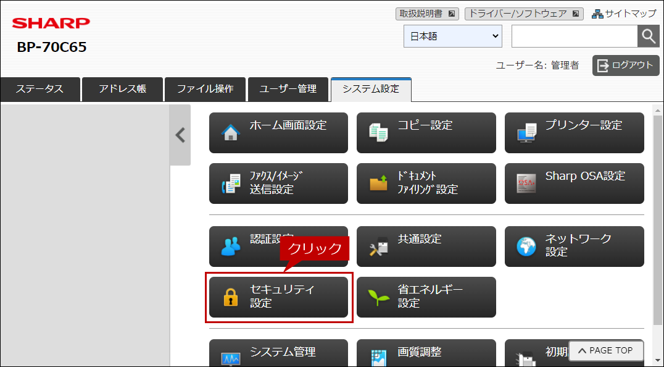Open the Sharp OSA設定 icon tile

526,183
